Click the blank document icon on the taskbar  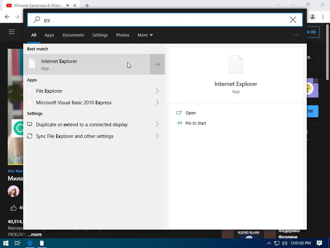42,243
